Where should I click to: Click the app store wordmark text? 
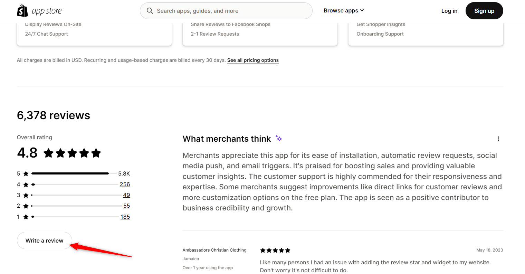tap(47, 11)
